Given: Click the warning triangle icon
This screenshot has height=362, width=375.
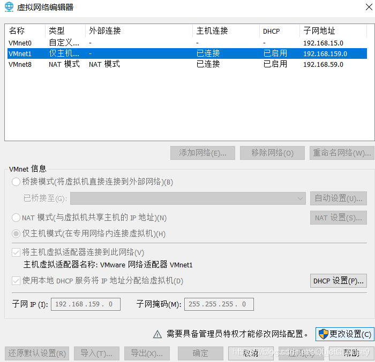Looking at the screenshot, I should [157, 334].
